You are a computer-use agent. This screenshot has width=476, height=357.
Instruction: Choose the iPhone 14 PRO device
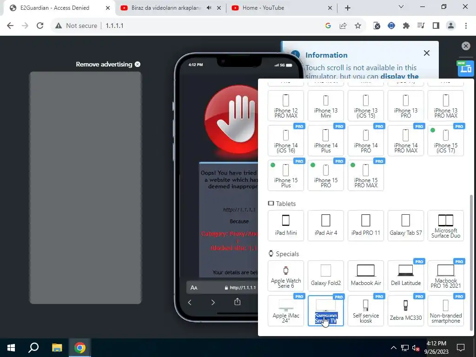[366, 140]
